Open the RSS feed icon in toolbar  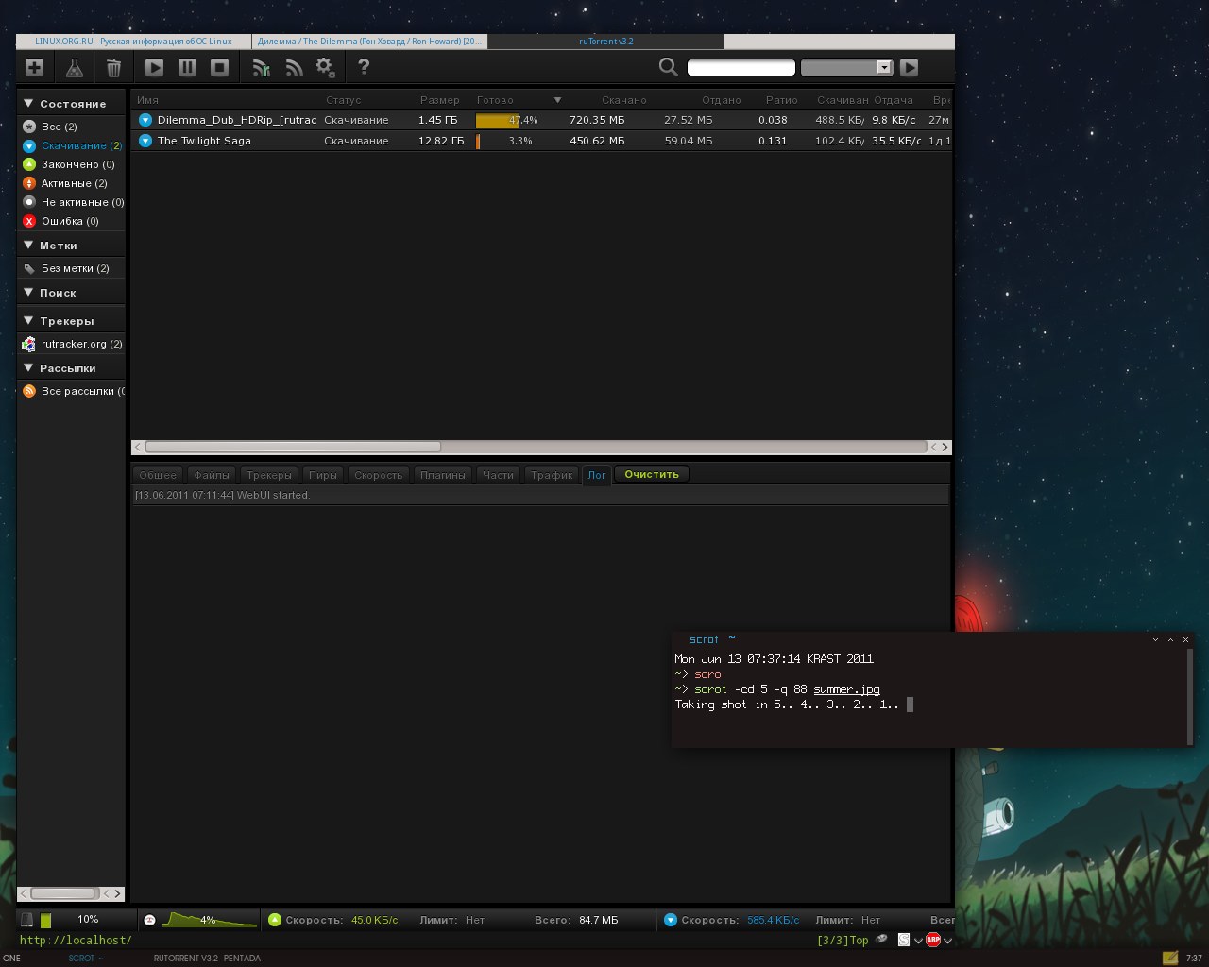click(294, 67)
